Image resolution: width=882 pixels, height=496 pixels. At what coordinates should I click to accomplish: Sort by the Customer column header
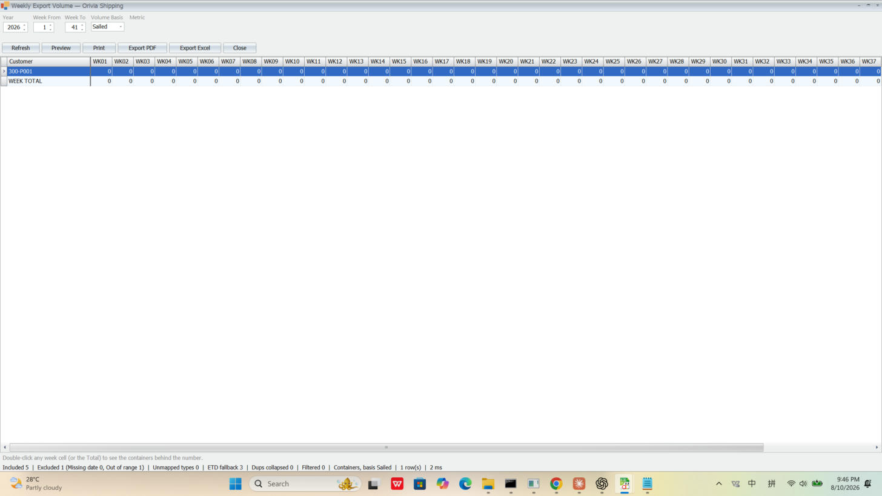pyautogui.click(x=48, y=61)
